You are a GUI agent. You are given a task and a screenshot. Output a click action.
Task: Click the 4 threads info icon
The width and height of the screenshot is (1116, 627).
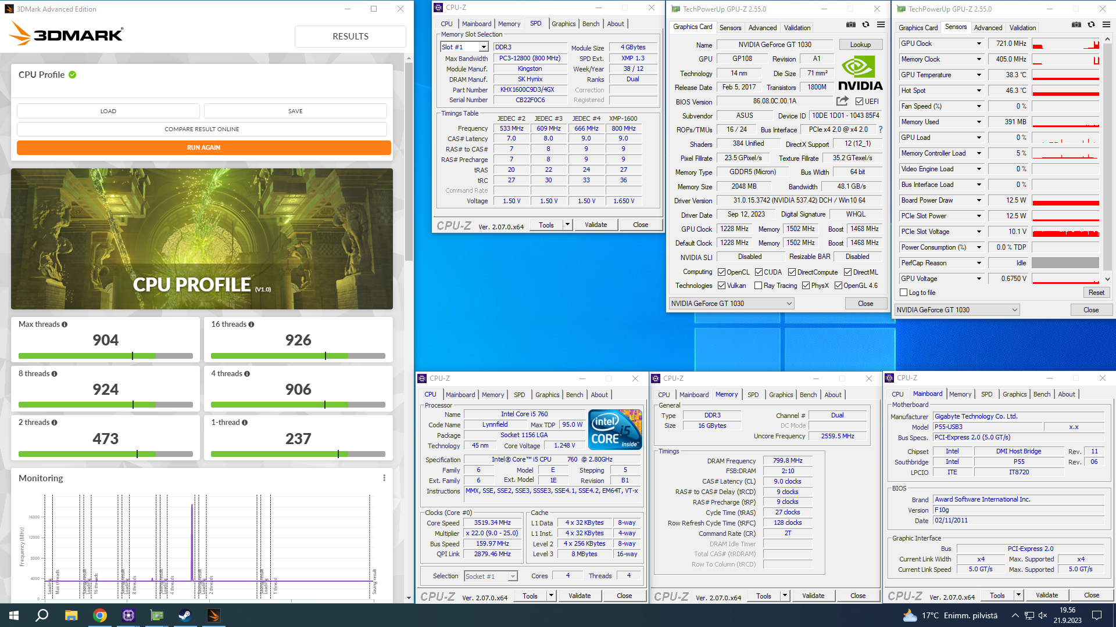point(247,374)
